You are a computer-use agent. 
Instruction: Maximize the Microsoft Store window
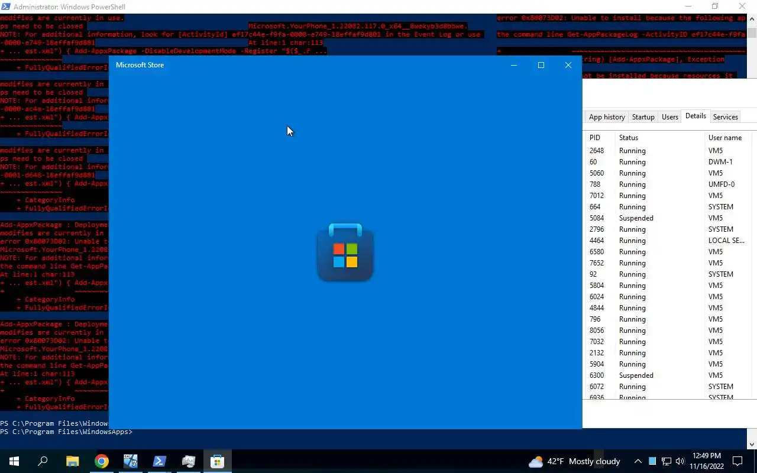(541, 65)
